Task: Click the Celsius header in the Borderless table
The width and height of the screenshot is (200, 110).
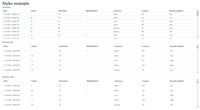Action: 34,81
